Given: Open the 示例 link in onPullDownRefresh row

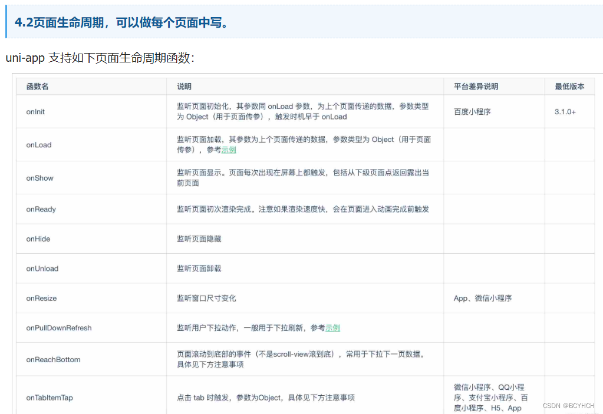Looking at the screenshot, I should click(332, 328).
